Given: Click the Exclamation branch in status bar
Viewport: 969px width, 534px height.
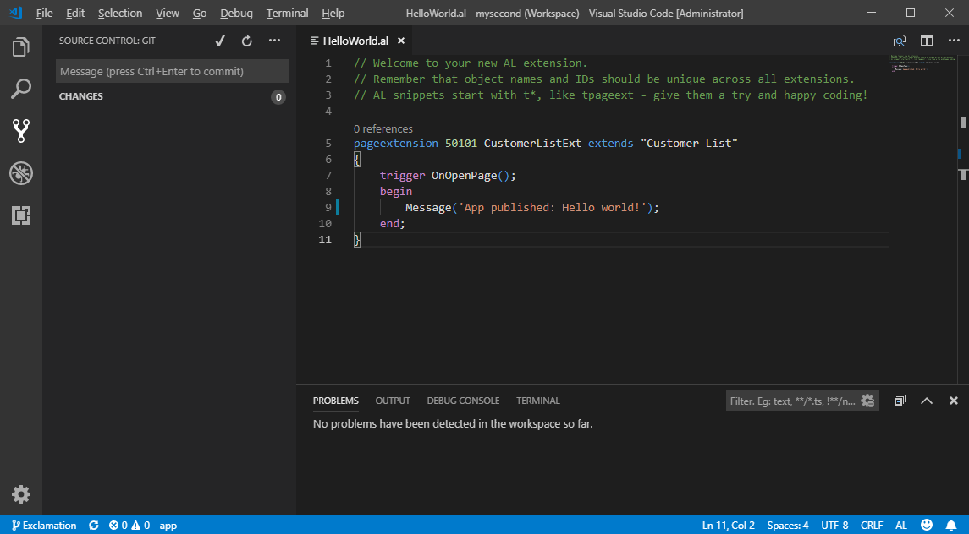Looking at the screenshot, I should click(x=44, y=526).
